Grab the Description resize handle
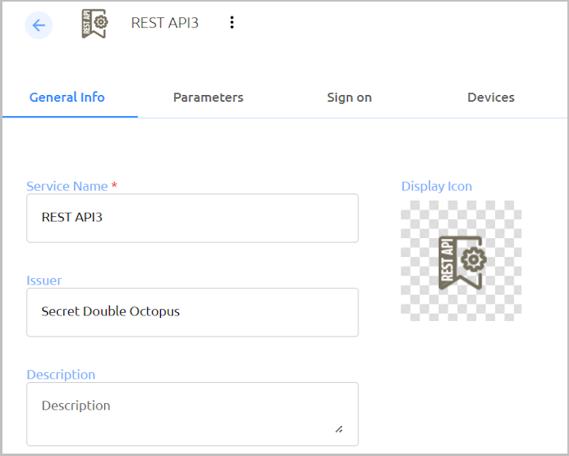The image size is (569, 456). (339, 429)
